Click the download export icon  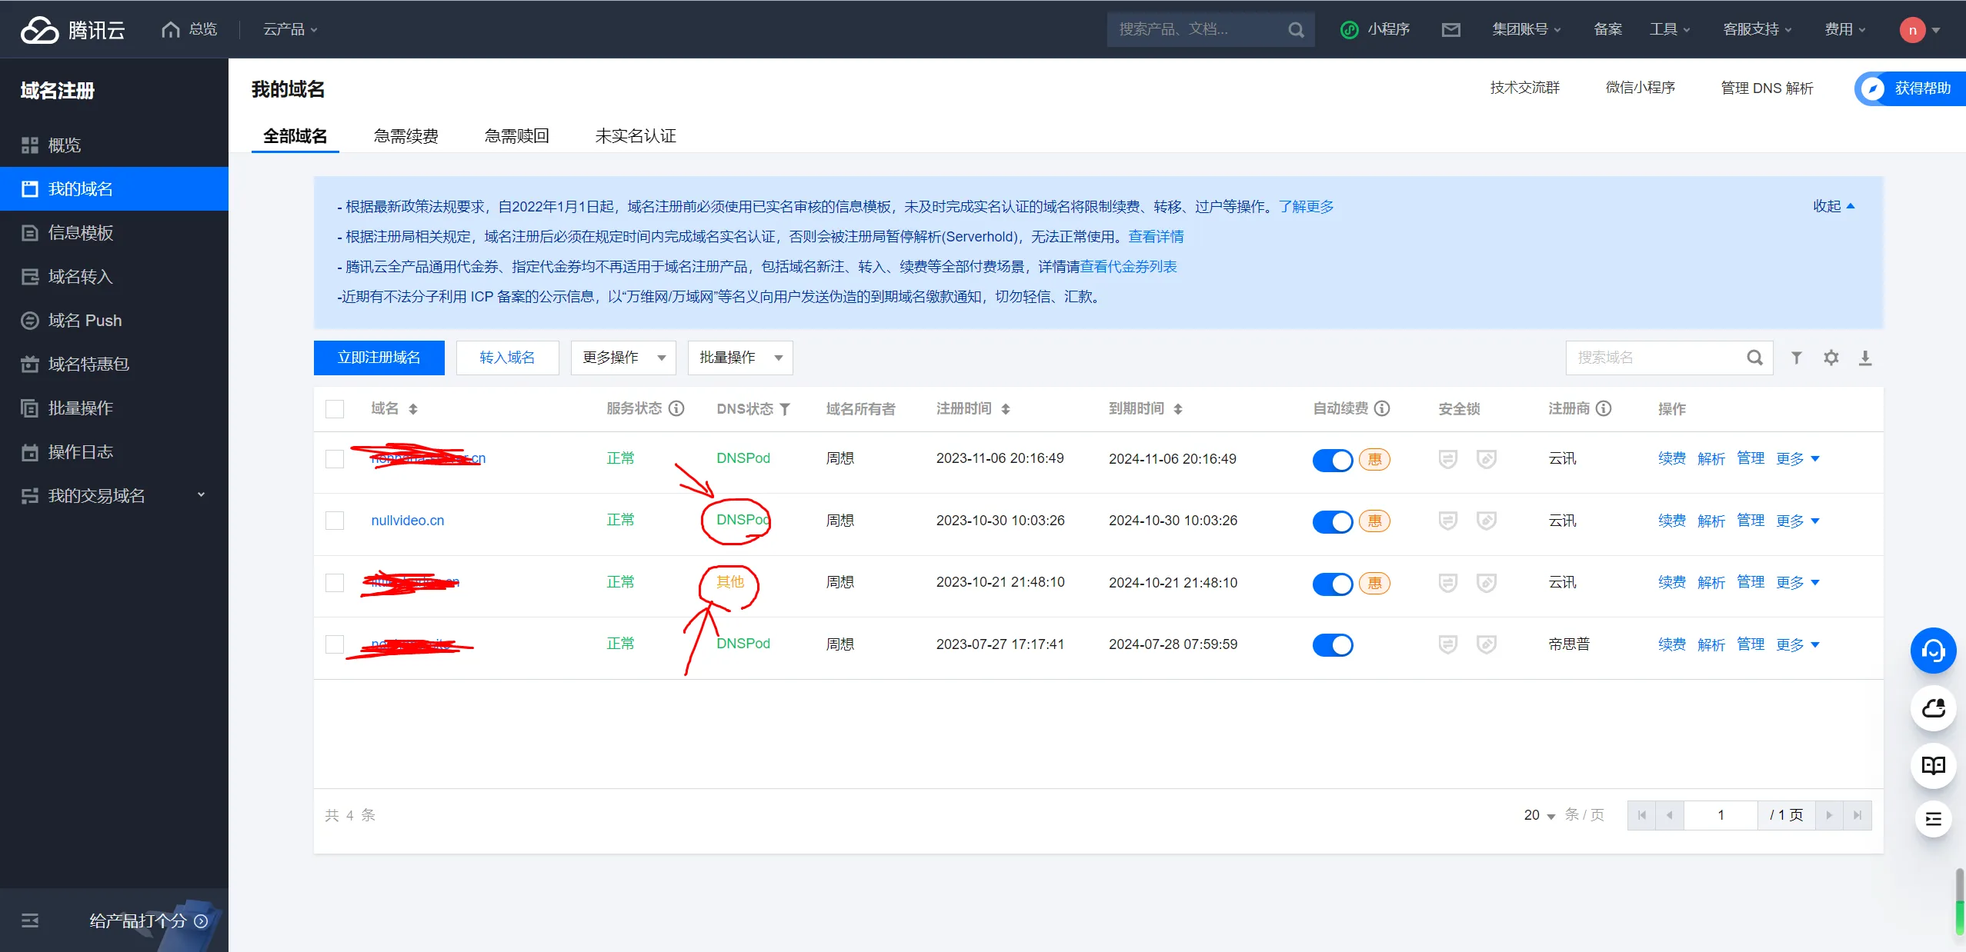pos(1865,358)
